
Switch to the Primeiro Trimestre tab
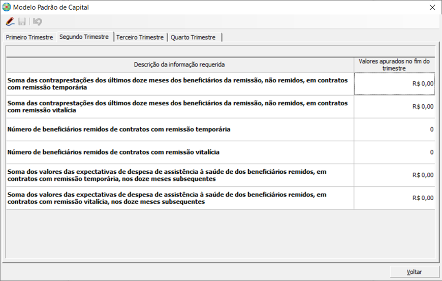29,38
